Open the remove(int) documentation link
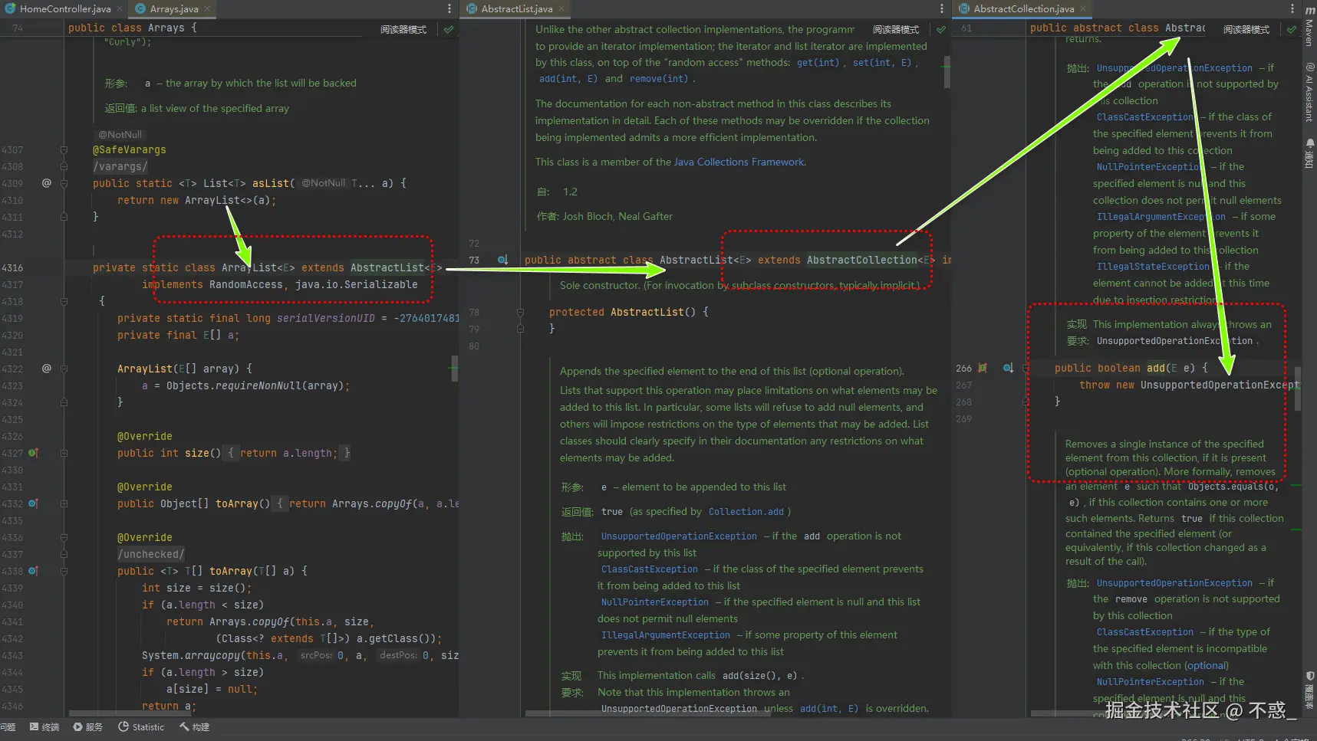The height and width of the screenshot is (741, 1317). coord(659,79)
